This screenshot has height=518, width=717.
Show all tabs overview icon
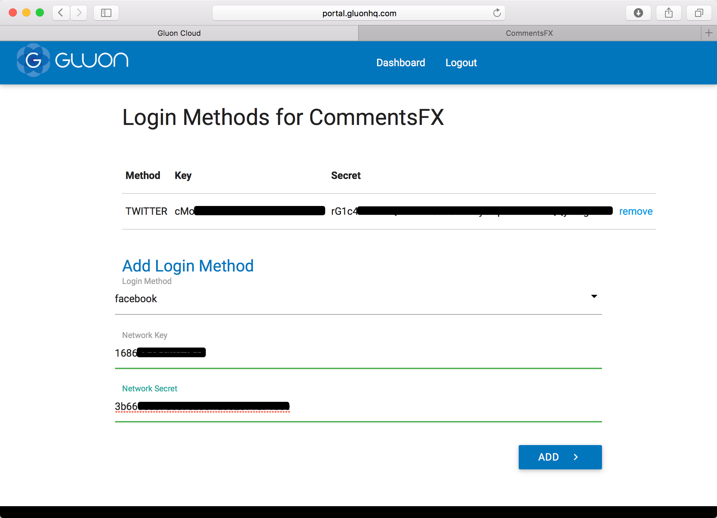pos(699,13)
